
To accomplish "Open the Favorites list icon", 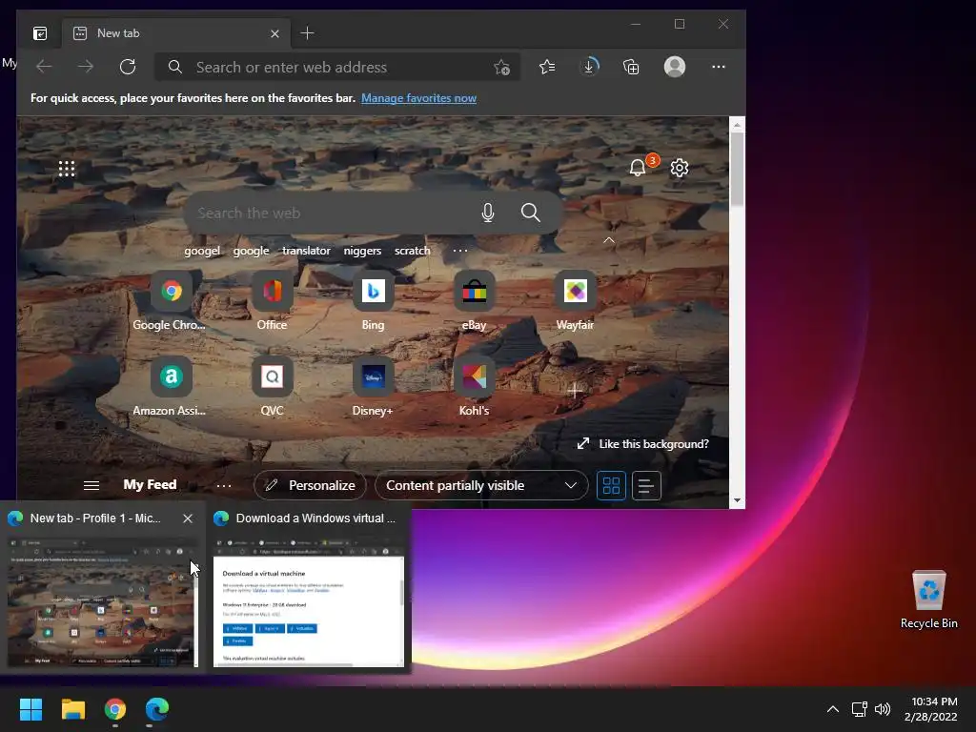I will pos(547,67).
